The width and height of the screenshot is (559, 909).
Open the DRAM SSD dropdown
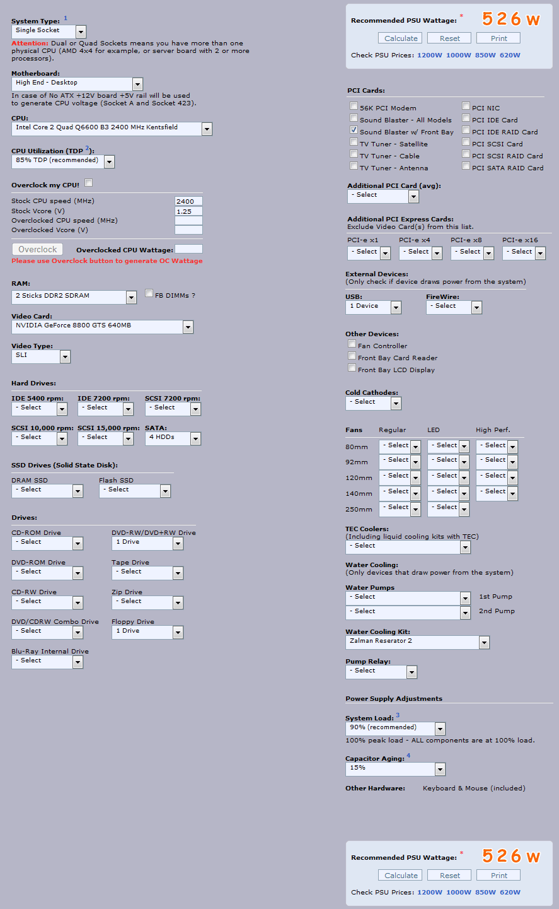coord(47,491)
